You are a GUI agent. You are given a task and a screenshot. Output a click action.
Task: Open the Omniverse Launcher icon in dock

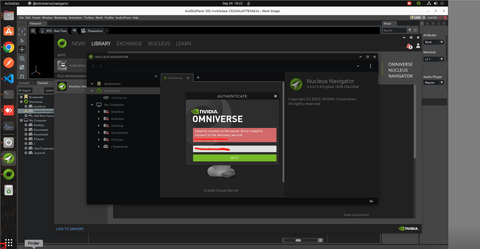(8, 174)
